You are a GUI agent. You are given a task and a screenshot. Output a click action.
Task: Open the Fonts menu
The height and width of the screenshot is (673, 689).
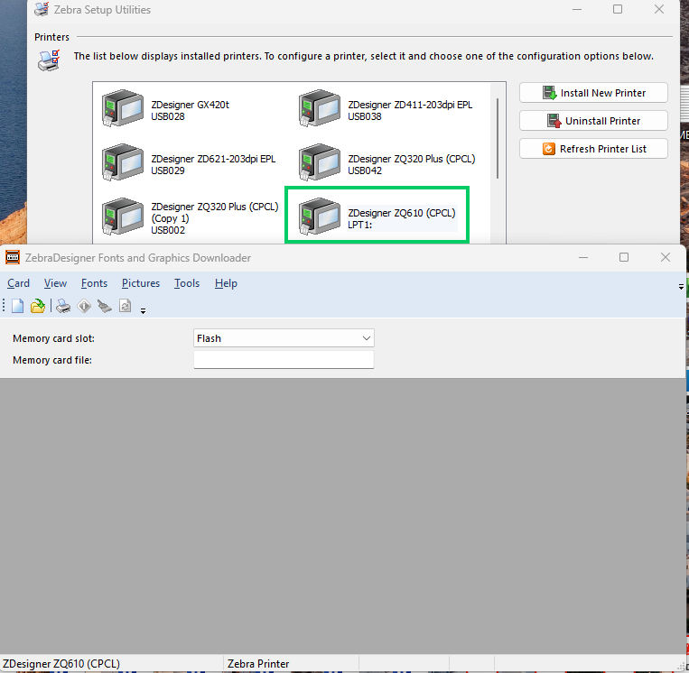[x=94, y=283]
